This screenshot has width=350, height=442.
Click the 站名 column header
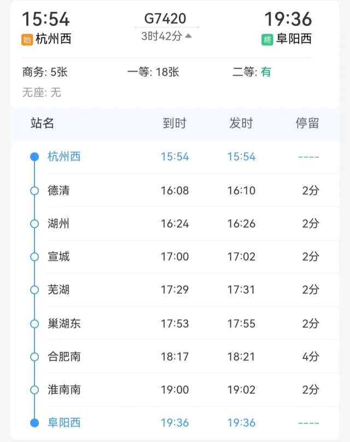click(42, 123)
